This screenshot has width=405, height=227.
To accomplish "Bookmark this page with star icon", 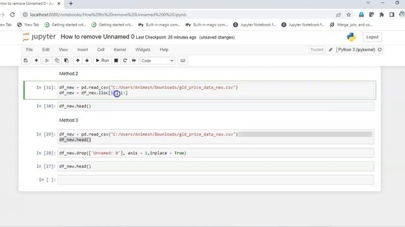I will pyautogui.click(x=349, y=15).
